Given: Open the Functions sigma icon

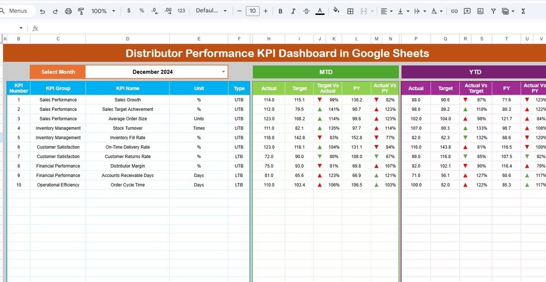Looking at the screenshot, I should point(523,11).
